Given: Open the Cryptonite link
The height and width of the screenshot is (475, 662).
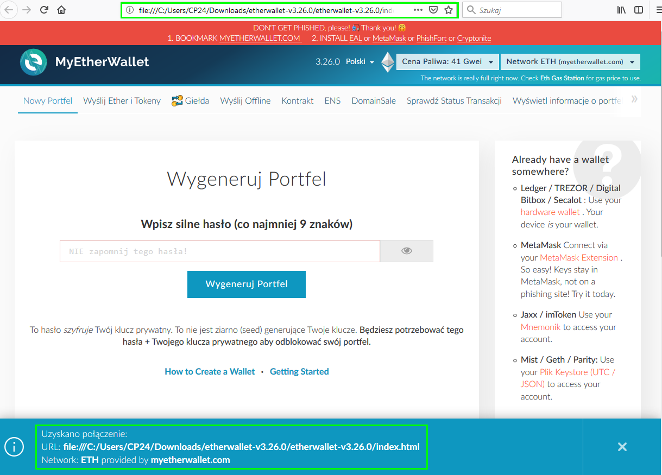Looking at the screenshot, I should (x=474, y=39).
